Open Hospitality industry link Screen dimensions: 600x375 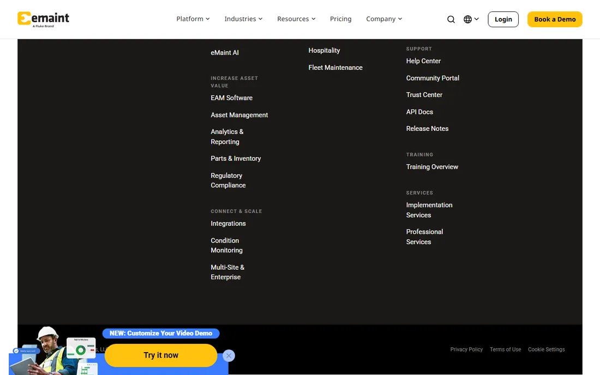[x=324, y=51]
